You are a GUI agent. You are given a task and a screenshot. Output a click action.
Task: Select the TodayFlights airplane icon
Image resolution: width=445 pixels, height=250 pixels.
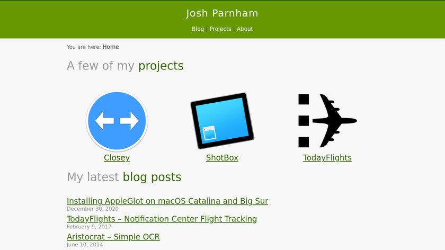tap(327, 121)
